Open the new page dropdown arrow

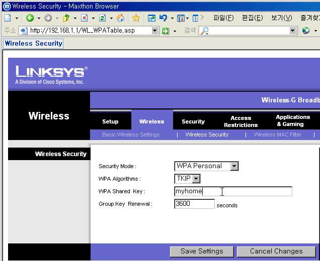[x=17, y=19]
